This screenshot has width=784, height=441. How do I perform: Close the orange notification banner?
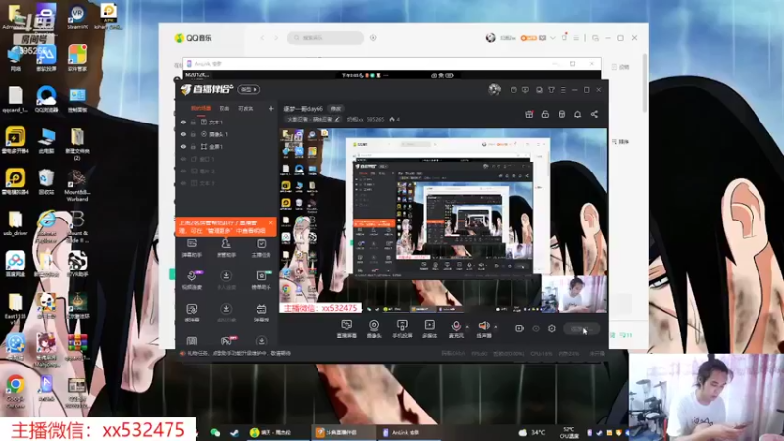point(271,223)
